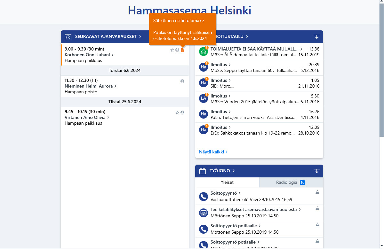384x249 pixels.
Task: Open patient Nieminen Helmi Aurora
Action: [x=91, y=86]
